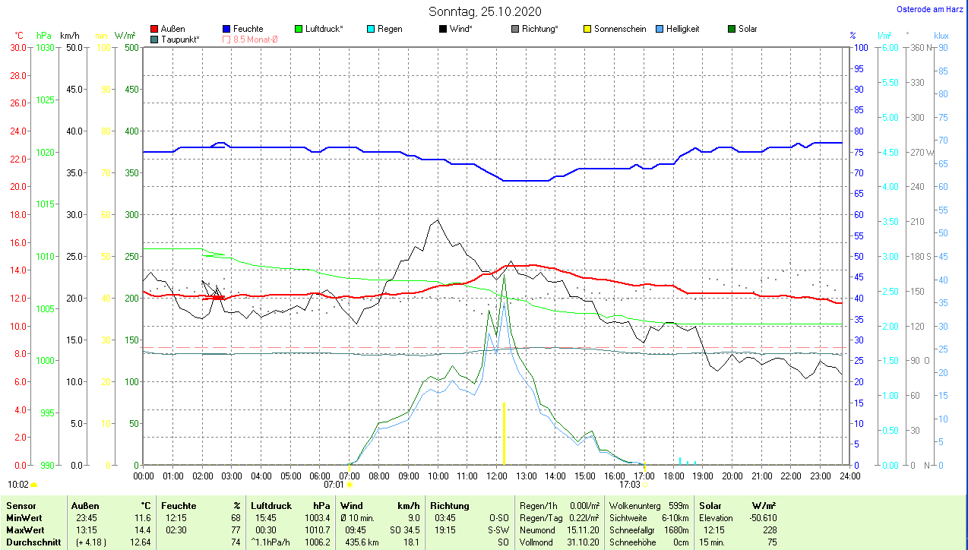Click the blue Feuchte legend square
968x550 pixels.
tap(226, 29)
